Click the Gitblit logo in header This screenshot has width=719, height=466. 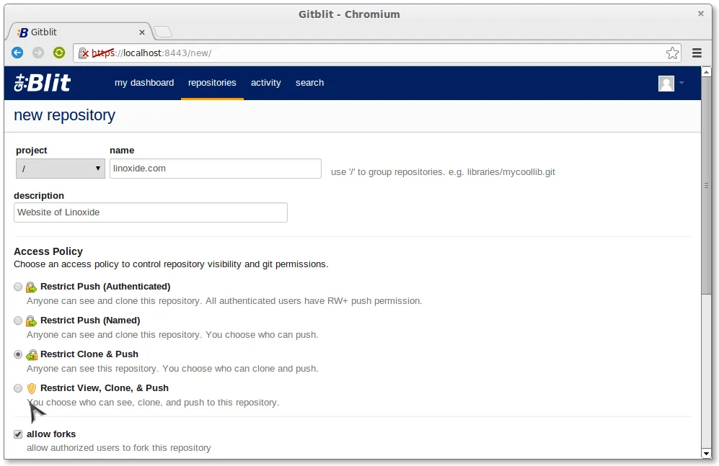[x=42, y=83]
